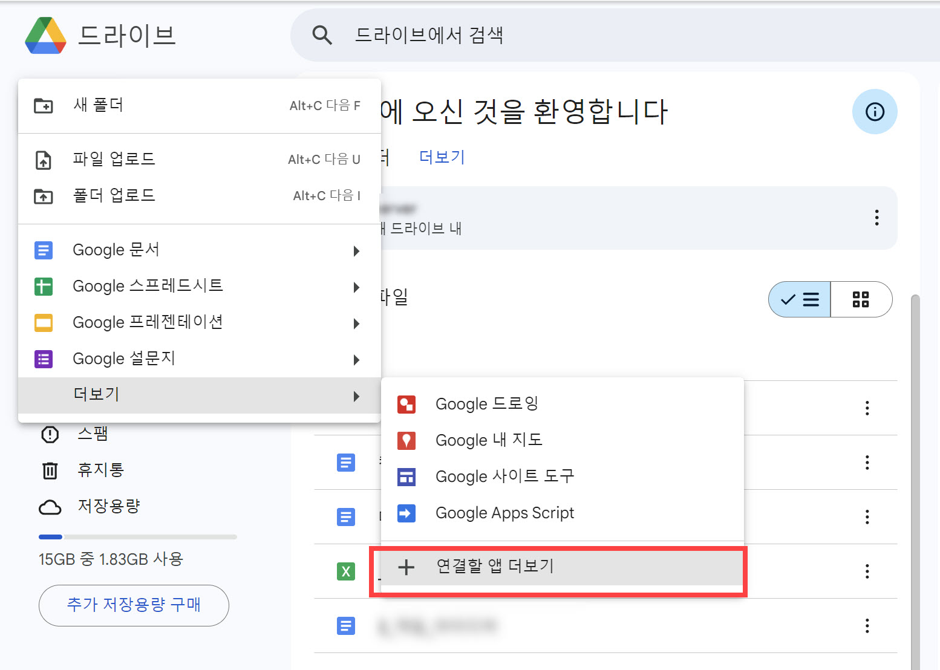The width and height of the screenshot is (940, 670).
Task: Select Google 문서 menu entry
Action: click(x=200, y=250)
